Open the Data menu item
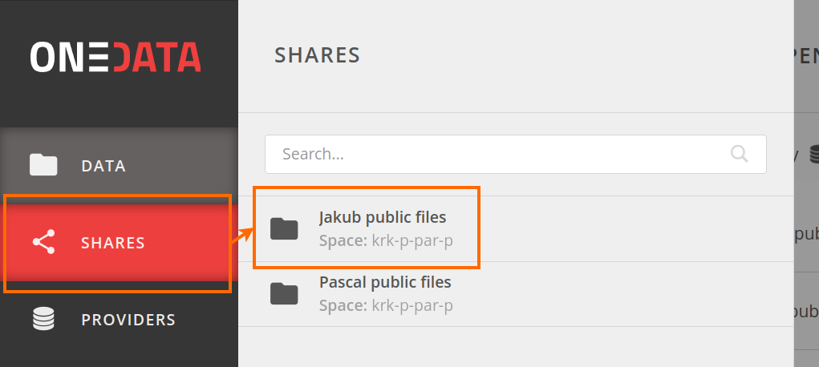819x367 pixels. coord(119,166)
